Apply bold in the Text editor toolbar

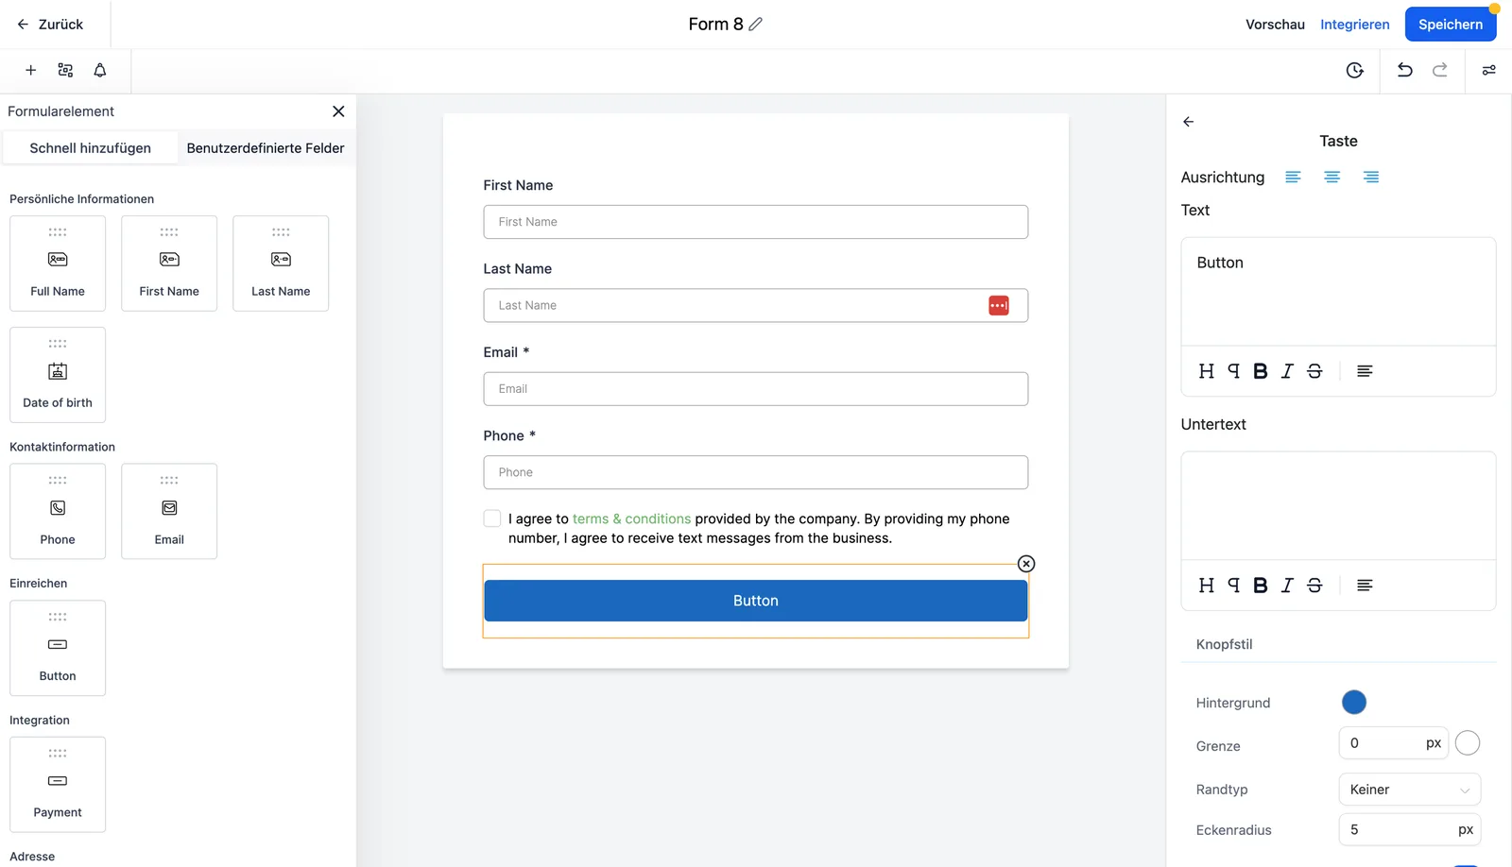(1260, 371)
